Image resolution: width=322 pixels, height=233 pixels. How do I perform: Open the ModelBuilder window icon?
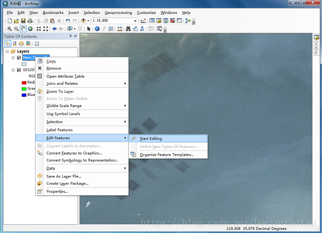pyautogui.click(x=188, y=21)
